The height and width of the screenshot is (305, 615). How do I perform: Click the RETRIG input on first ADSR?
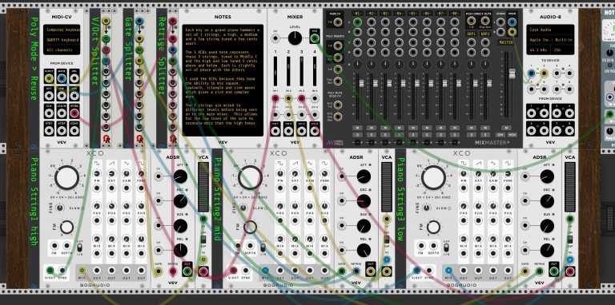coord(173,271)
